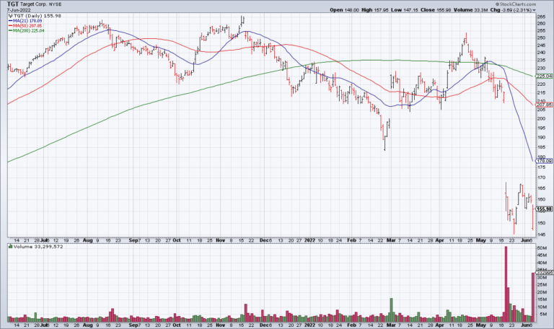Click the red 207.85 flag on price axis
This screenshot has height=329, width=554.
click(x=545, y=105)
